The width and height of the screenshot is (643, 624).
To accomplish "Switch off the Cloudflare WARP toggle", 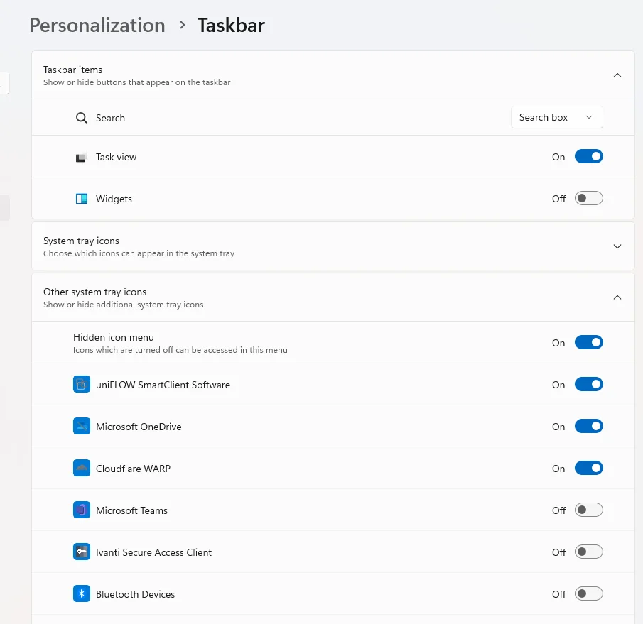I will point(588,469).
